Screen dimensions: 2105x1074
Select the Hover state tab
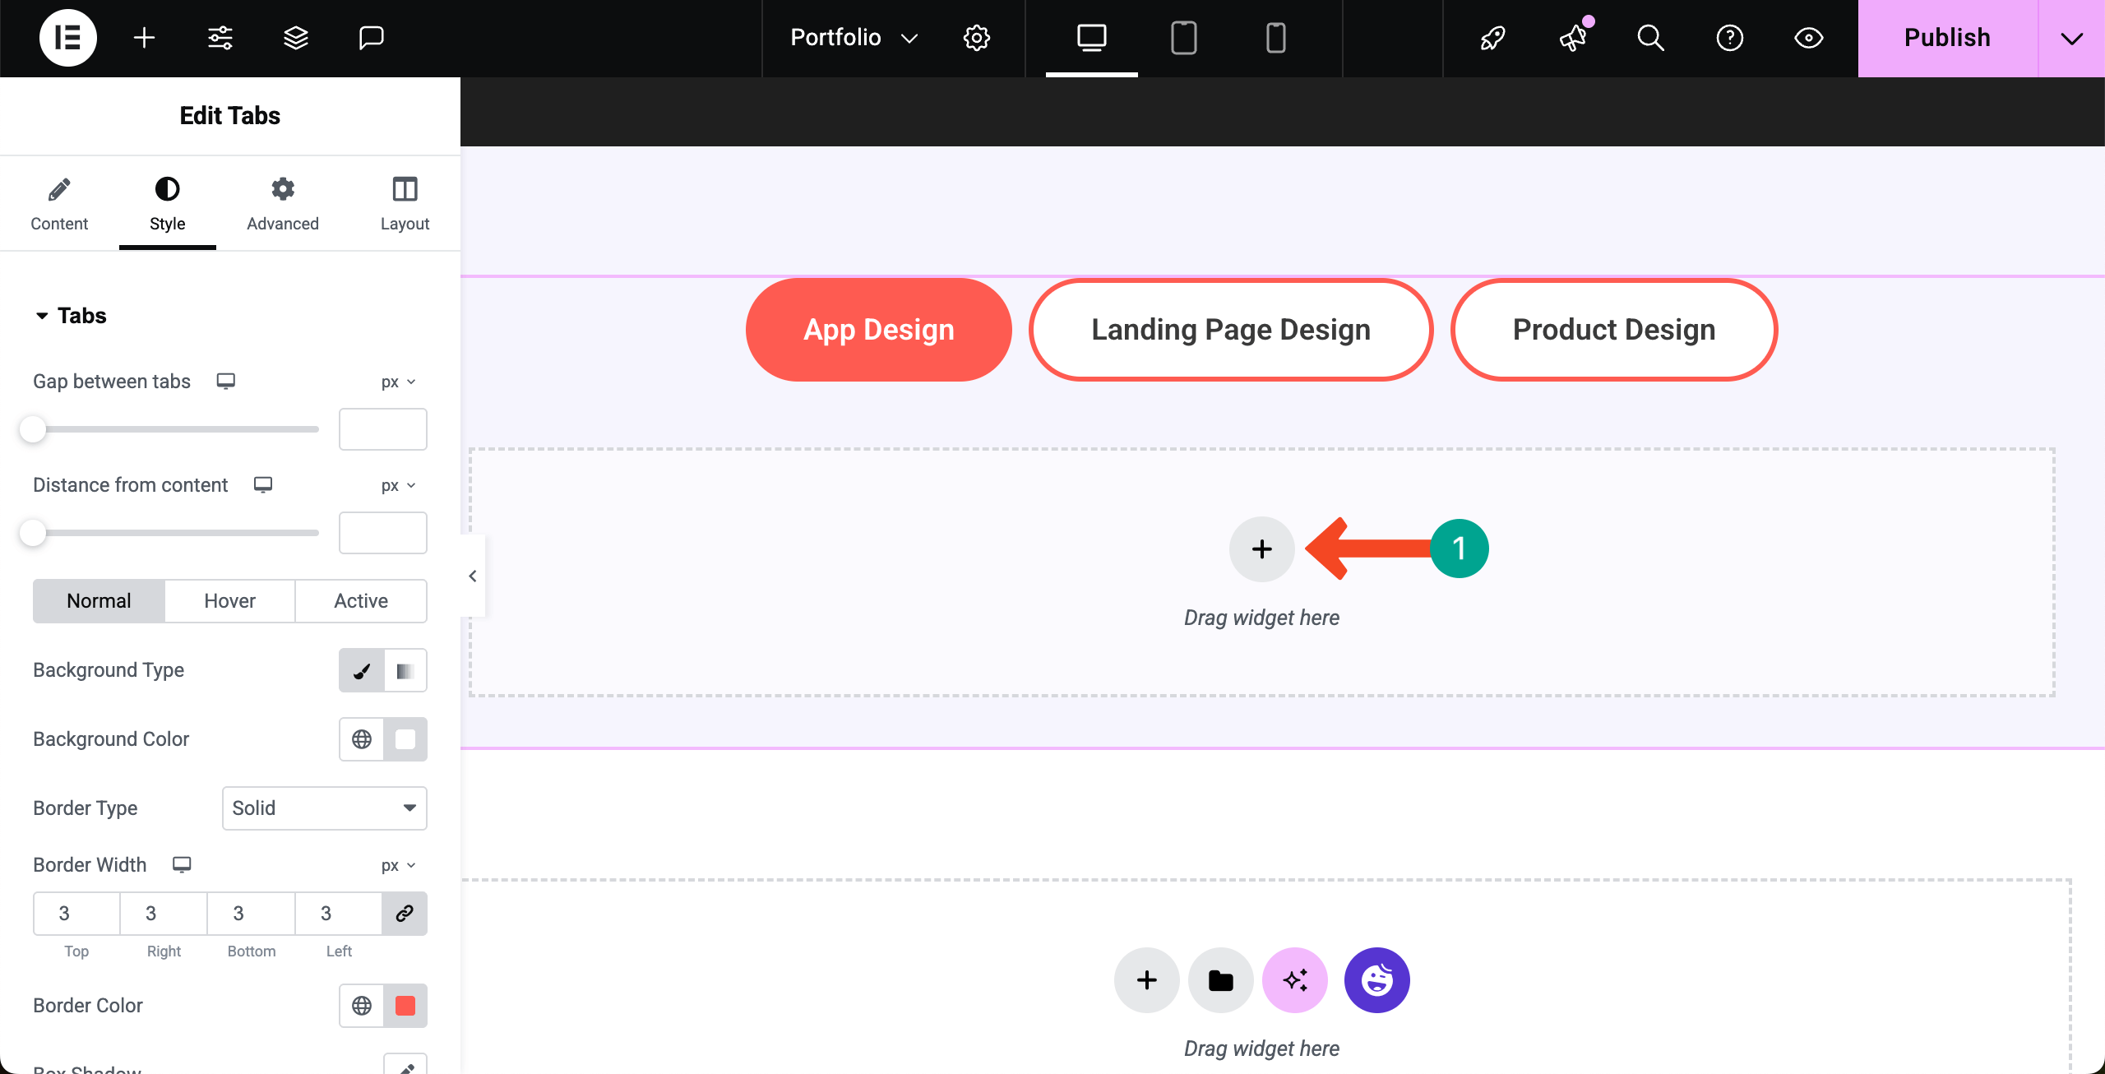pyautogui.click(x=229, y=601)
